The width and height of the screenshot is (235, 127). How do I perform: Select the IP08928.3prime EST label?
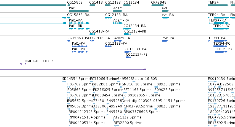(x=167, y=84)
